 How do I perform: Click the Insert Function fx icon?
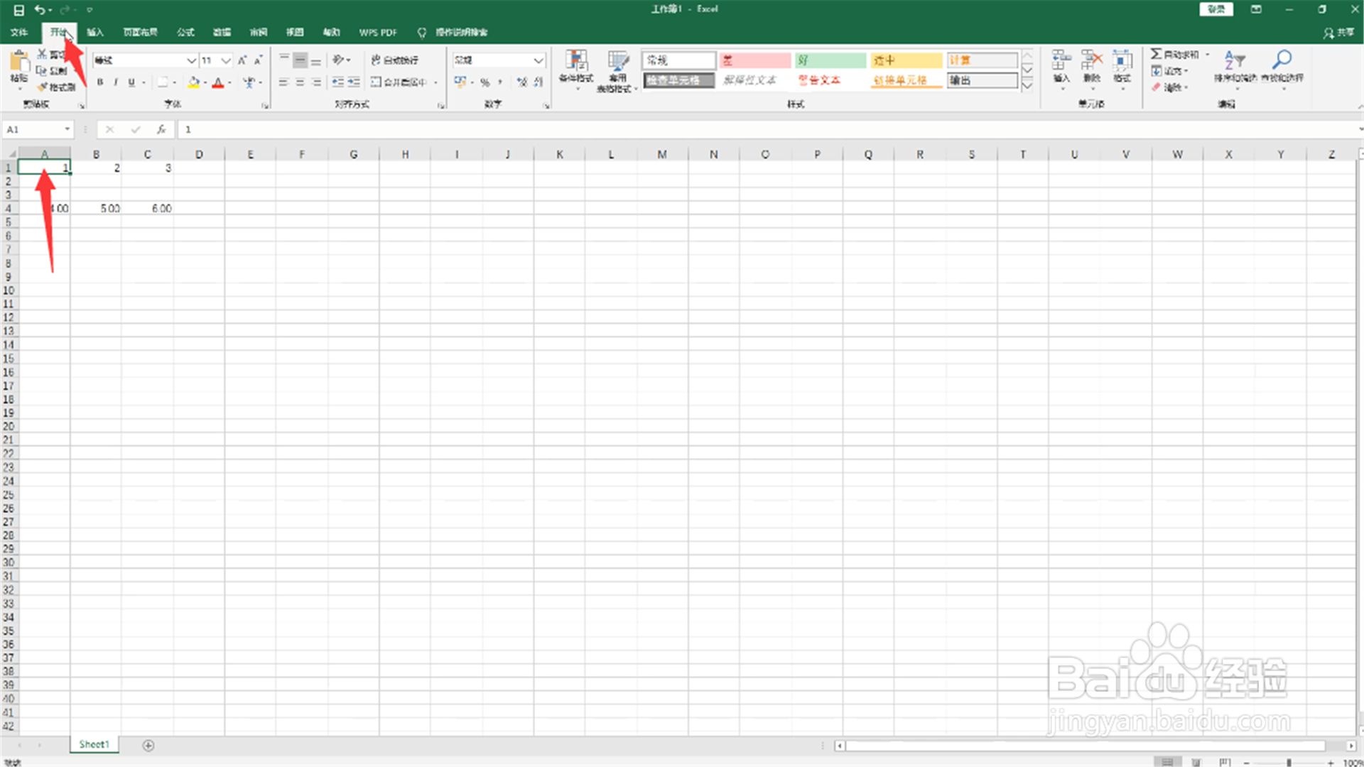pyautogui.click(x=161, y=129)
